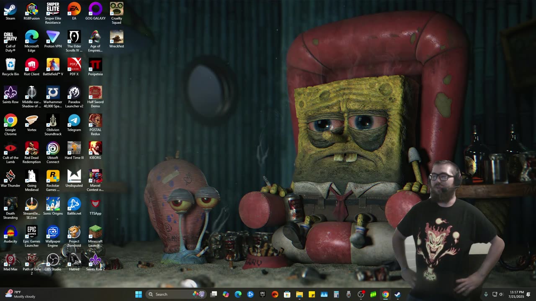Click the Peripeteia desktop icon

pos(95,67)
